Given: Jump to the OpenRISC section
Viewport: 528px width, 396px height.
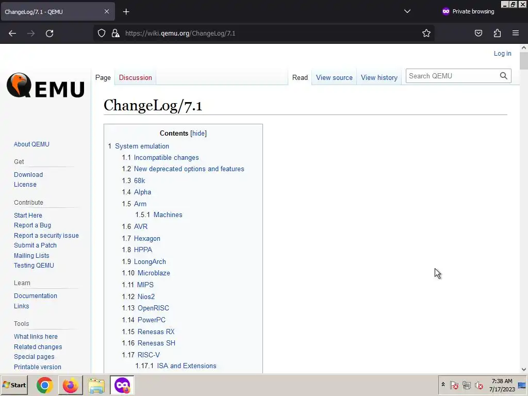Looking at the screenshot, I should tap(153, 308).
